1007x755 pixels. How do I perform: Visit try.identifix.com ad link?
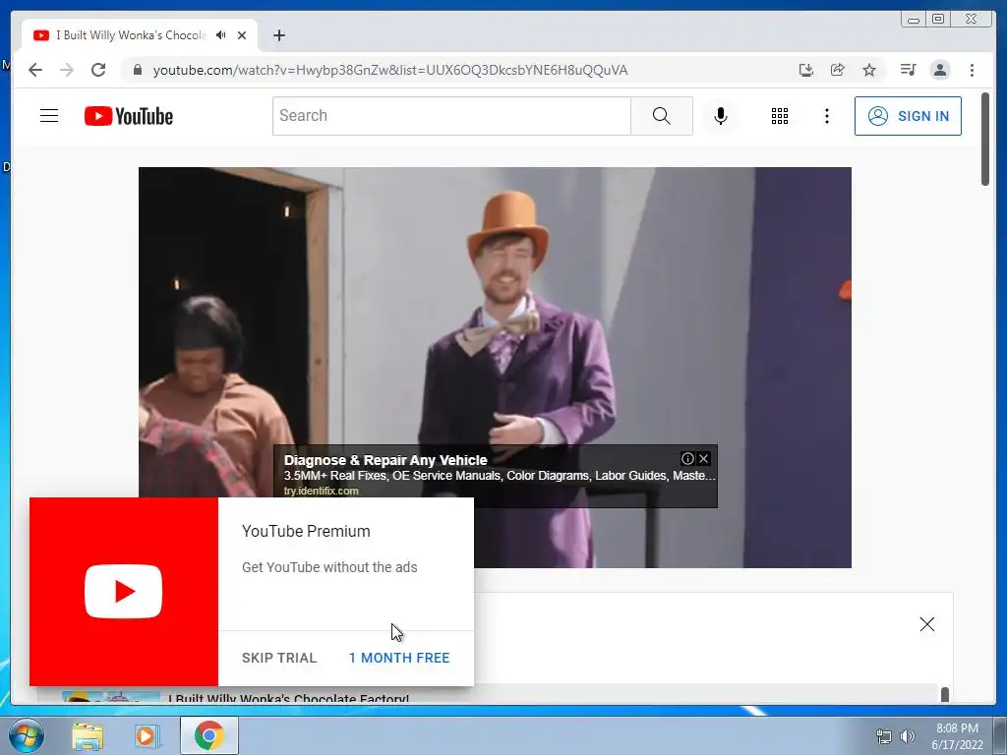(322, 492)
